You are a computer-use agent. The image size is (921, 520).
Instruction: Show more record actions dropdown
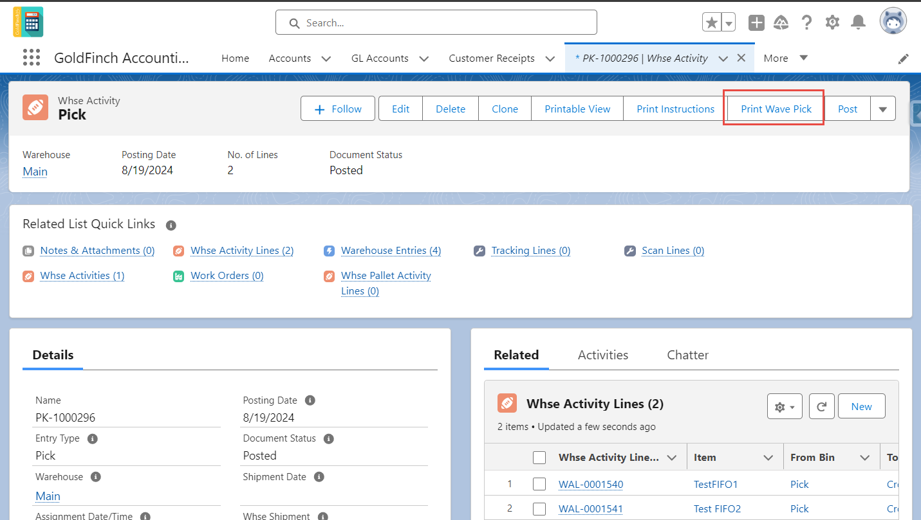882,109
